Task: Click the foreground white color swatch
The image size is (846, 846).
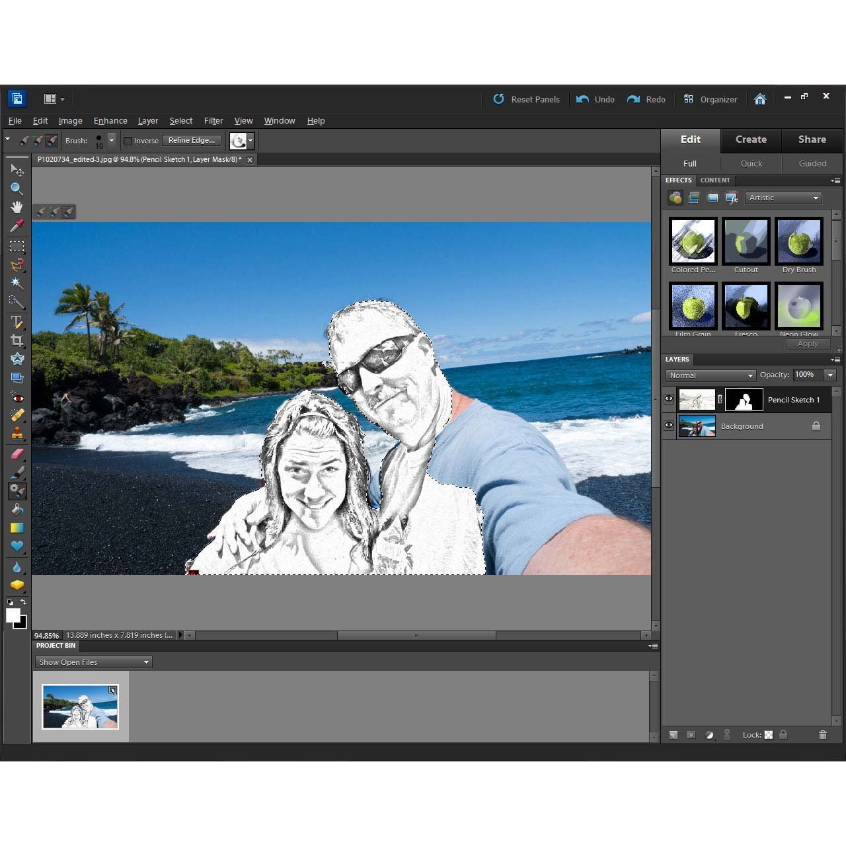Action: (x=13, y=615)
